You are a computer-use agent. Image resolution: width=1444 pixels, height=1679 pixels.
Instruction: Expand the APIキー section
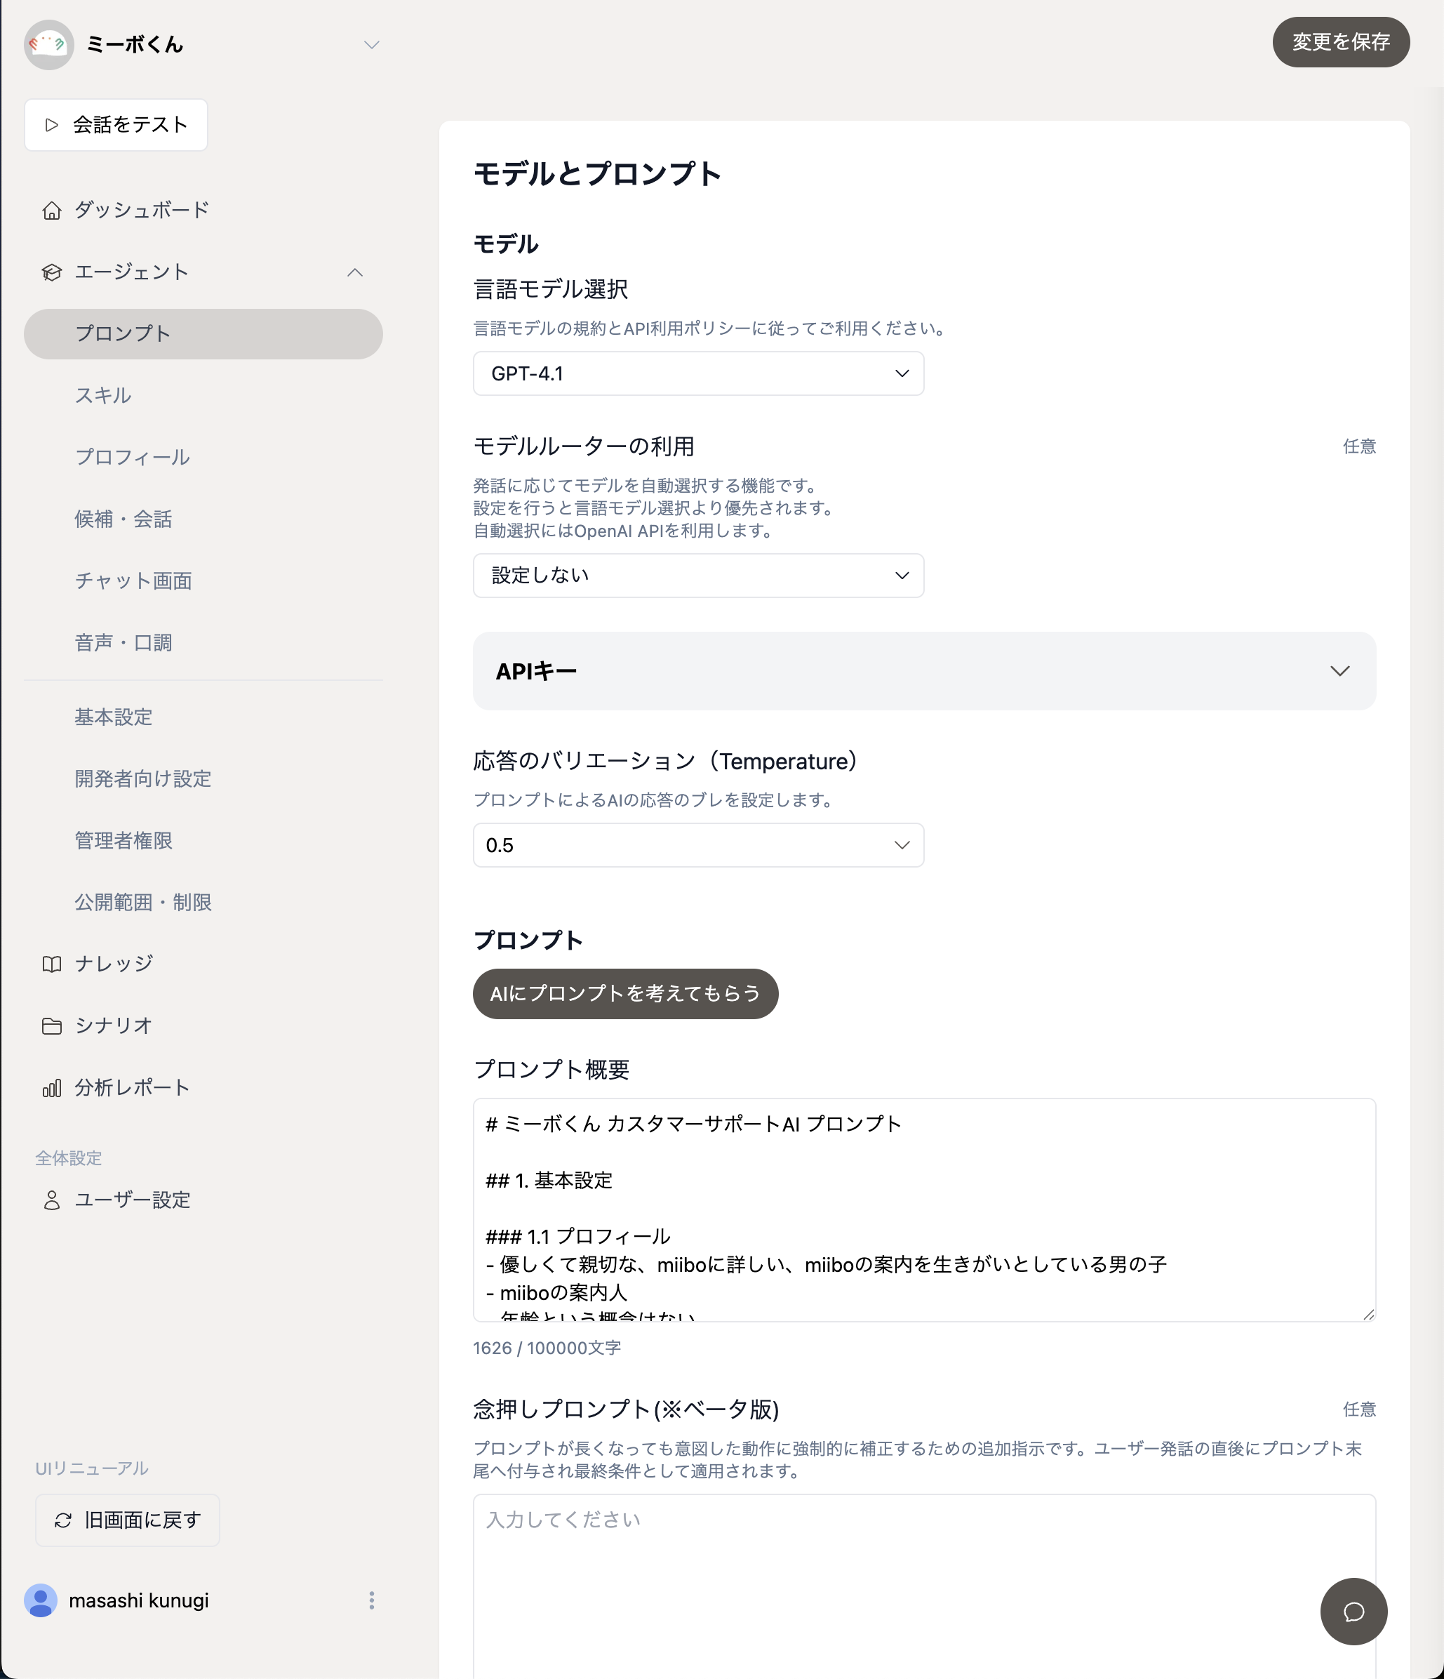[x=924, y=671]
